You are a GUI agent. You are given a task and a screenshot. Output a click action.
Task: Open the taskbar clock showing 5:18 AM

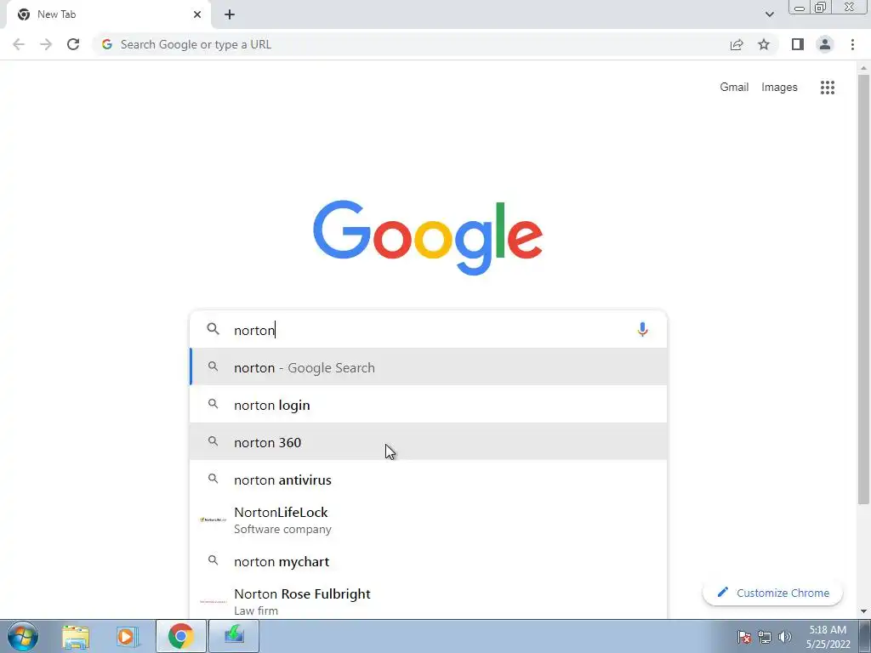point(828,637)
